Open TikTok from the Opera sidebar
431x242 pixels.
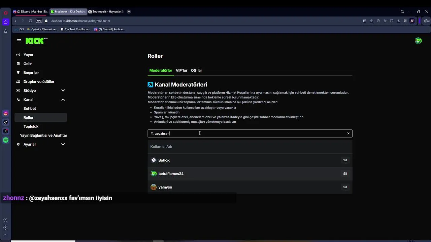pos(5,122)
